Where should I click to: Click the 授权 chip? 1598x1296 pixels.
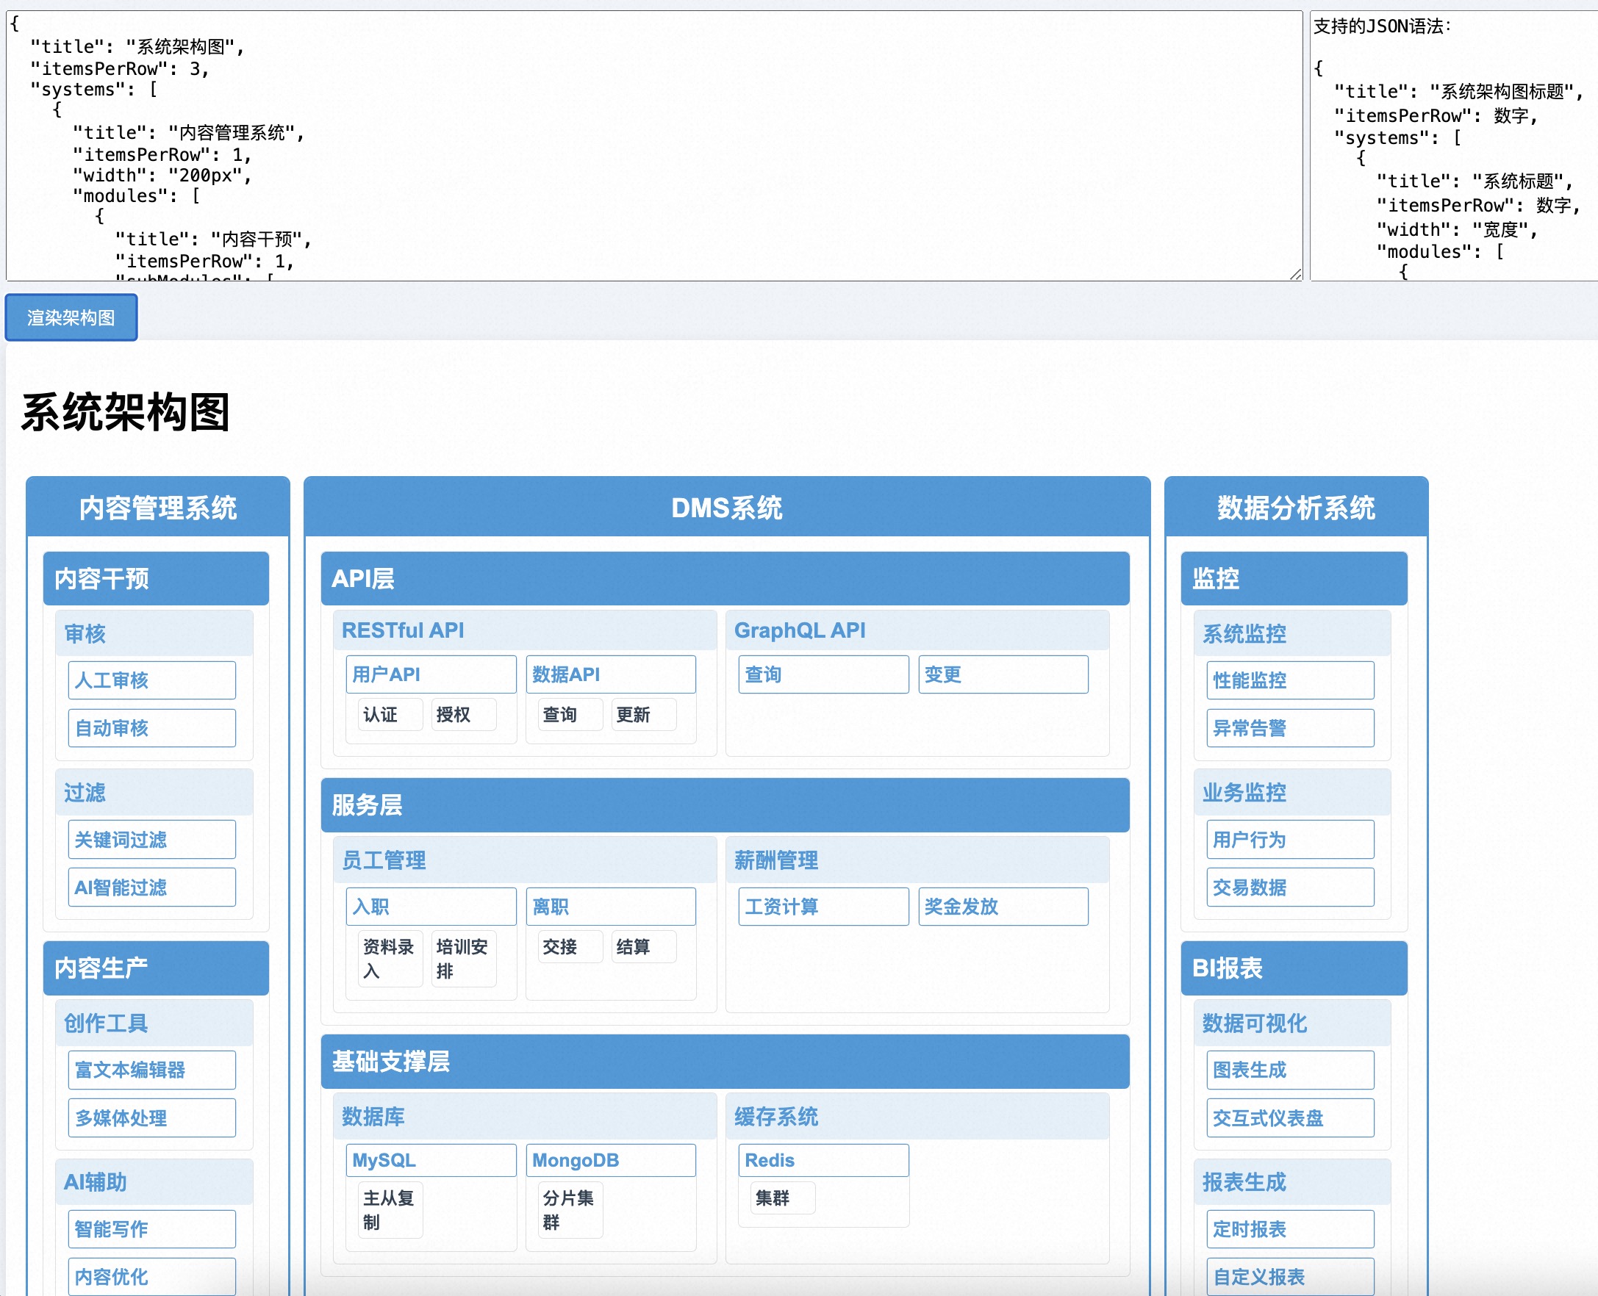pyautogui.click(x=464, y=715)
